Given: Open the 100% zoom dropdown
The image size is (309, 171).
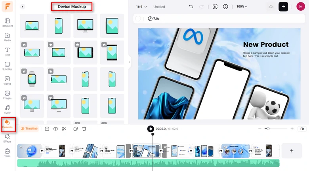Looking at the screenshot, I should (x=242, y=6).
